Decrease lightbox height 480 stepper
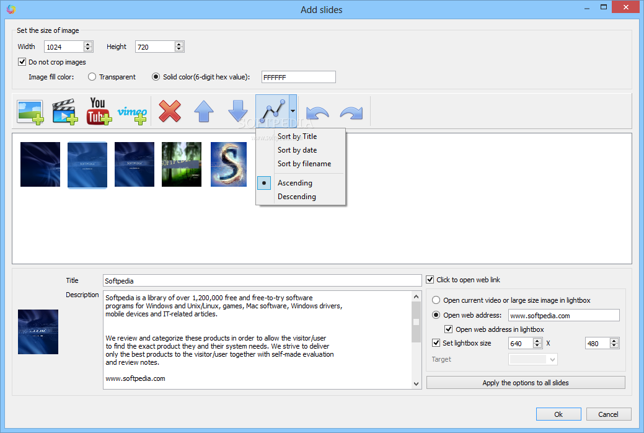This screenshot has width=644, height=433. [614, 346]
